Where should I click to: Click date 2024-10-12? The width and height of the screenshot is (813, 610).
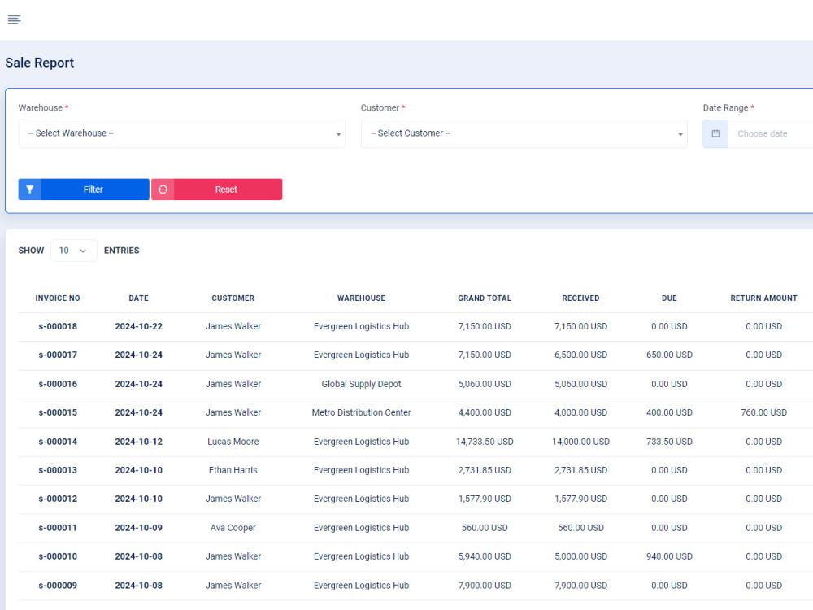(x=138, y=442)
